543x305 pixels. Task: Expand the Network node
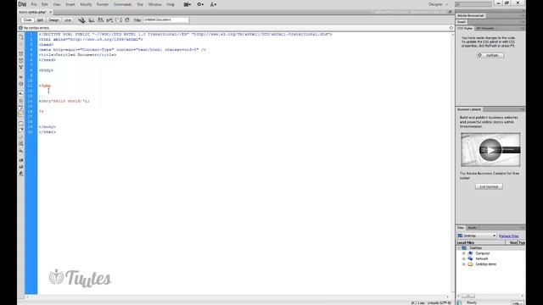click(x=464, y=258)
